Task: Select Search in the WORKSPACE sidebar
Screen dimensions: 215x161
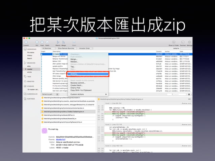Action: pos(29,58)
